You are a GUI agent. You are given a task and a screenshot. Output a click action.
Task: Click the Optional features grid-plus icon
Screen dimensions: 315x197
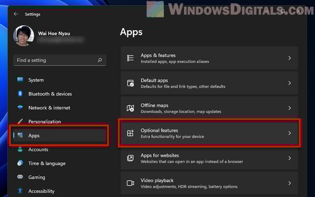click(130, 133)
